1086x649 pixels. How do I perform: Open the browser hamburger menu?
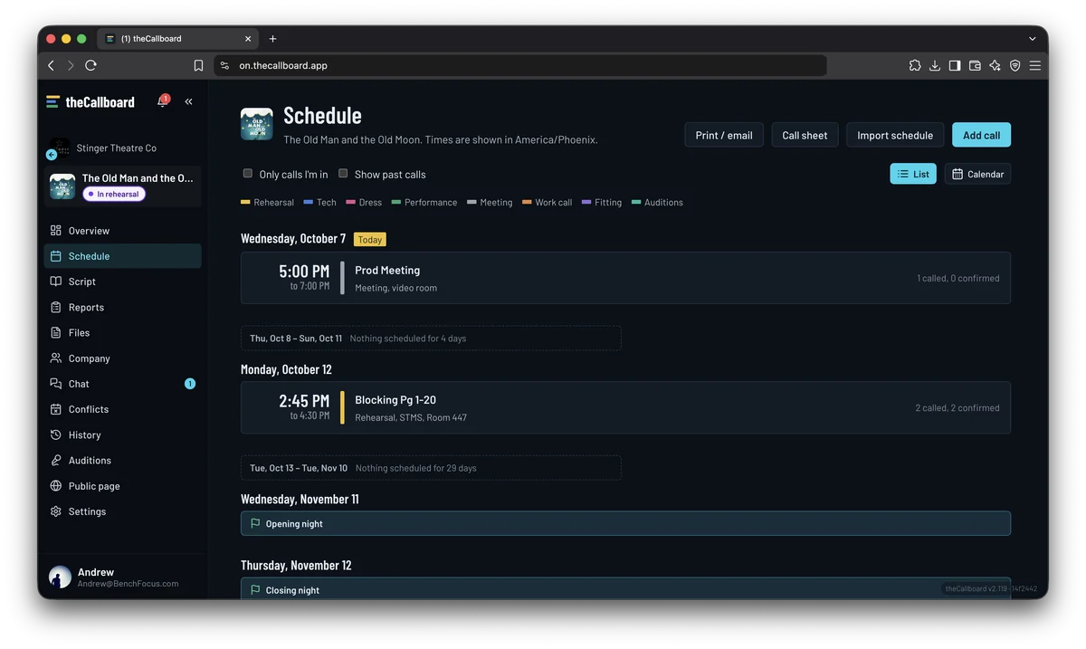tap(1034, 65)
